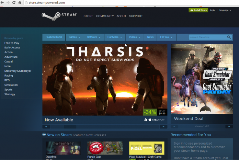Viewport: 239px width, 160px height.
Task: Browse Sports genre
Action: pos(8,90)
